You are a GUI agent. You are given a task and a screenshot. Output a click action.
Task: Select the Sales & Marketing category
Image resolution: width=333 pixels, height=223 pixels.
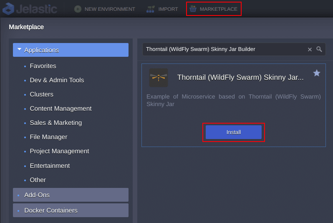pyautogui.click(x=55, y=123)
